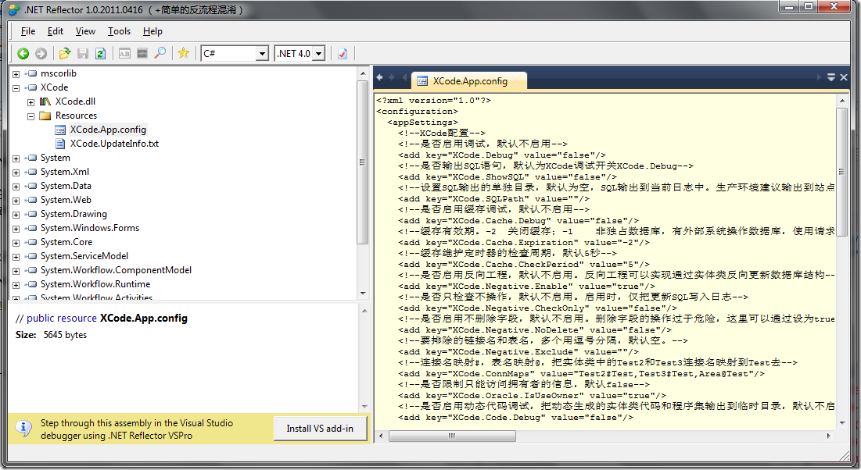Click the AB toolbar icon
The height and width of the screenshot is (470, 861).
click(124, 53)
